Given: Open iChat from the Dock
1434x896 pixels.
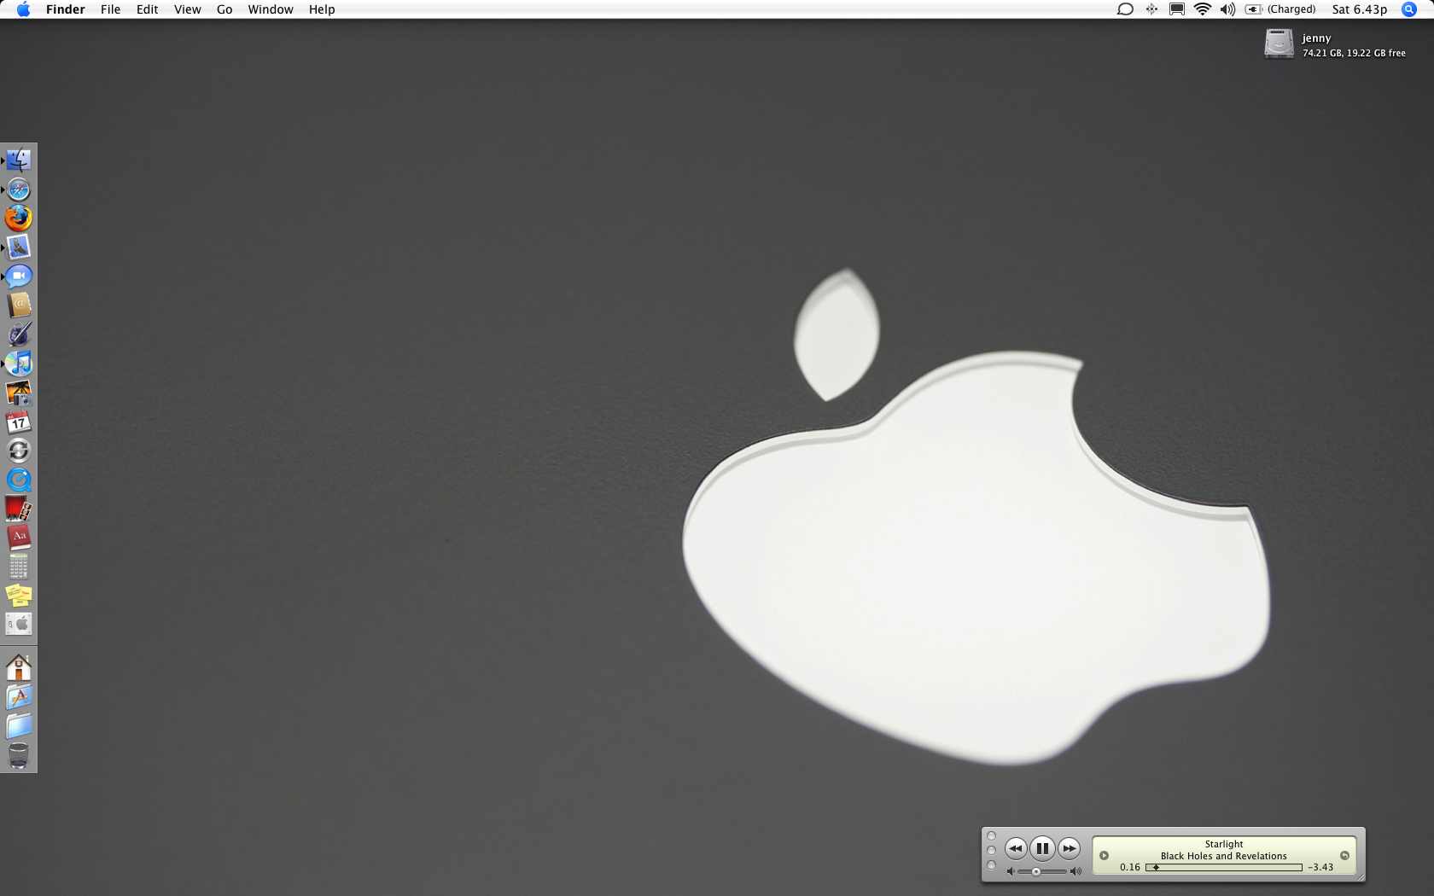Looking at the screenshot, I should [x=19, y=276].
